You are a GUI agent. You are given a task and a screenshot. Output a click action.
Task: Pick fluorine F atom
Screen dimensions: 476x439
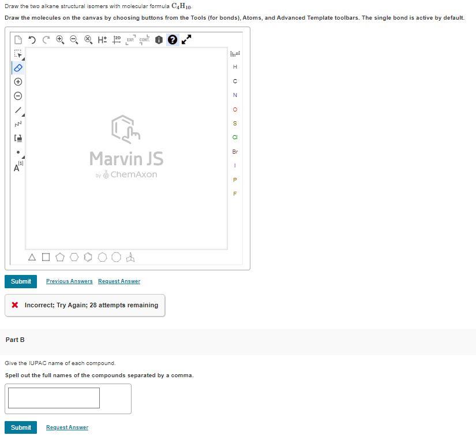pos(235,194)
